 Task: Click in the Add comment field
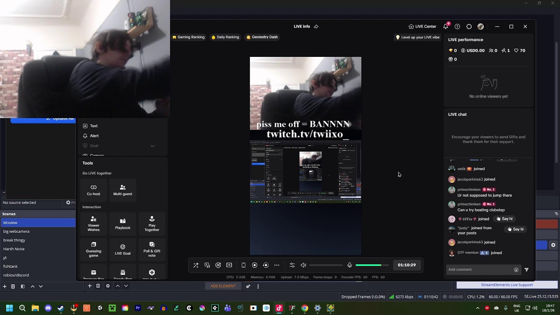coord(479,269)
